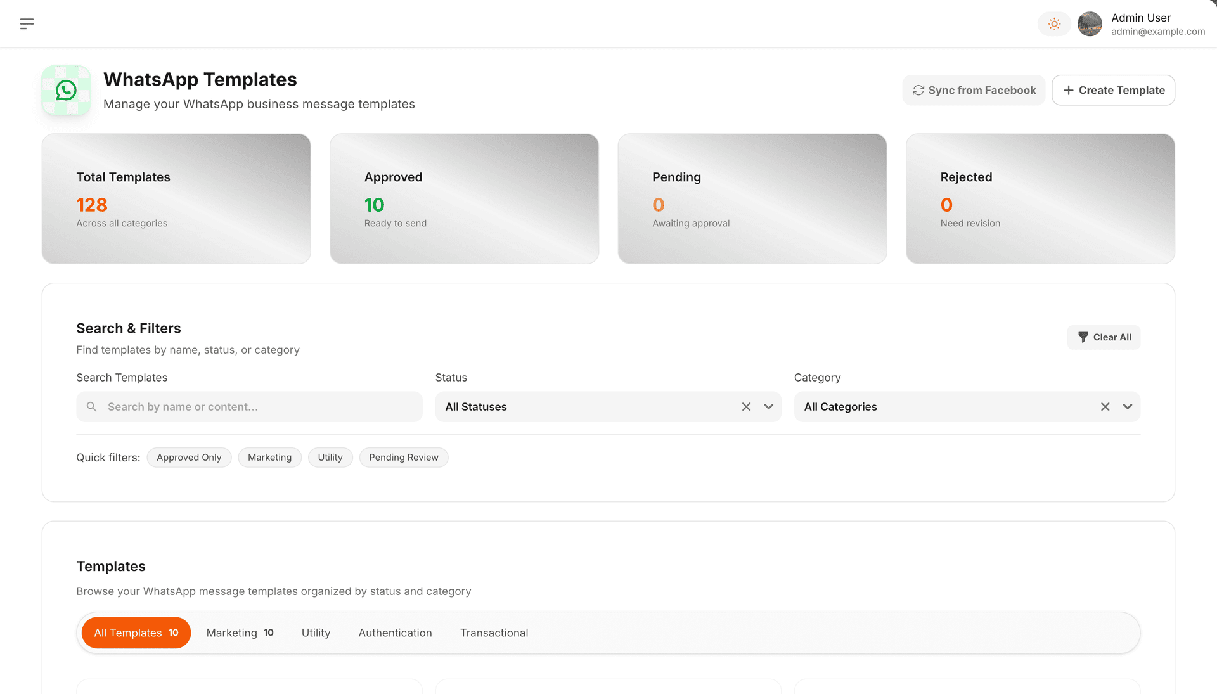Image resolution: width=1217 pixels, height=694 pixels.
Task: Select the Transactional tab
Action: click(494, 633)
